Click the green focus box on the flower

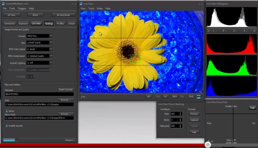[x=135, y=59]
